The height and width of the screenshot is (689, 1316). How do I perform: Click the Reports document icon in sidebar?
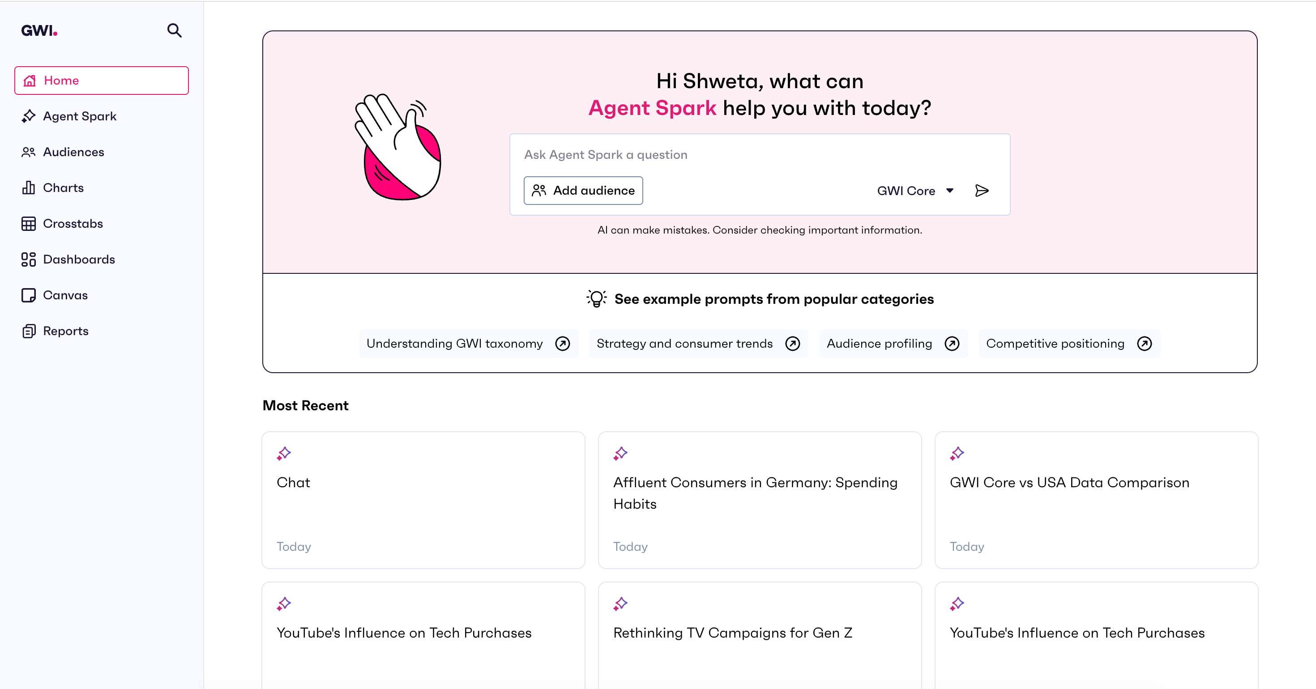29,331
